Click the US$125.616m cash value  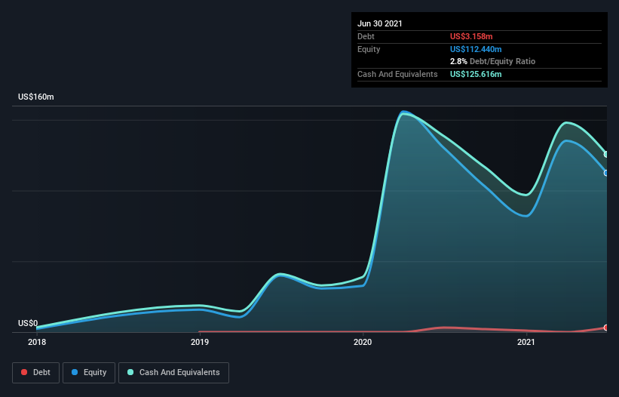click(476, 74)
